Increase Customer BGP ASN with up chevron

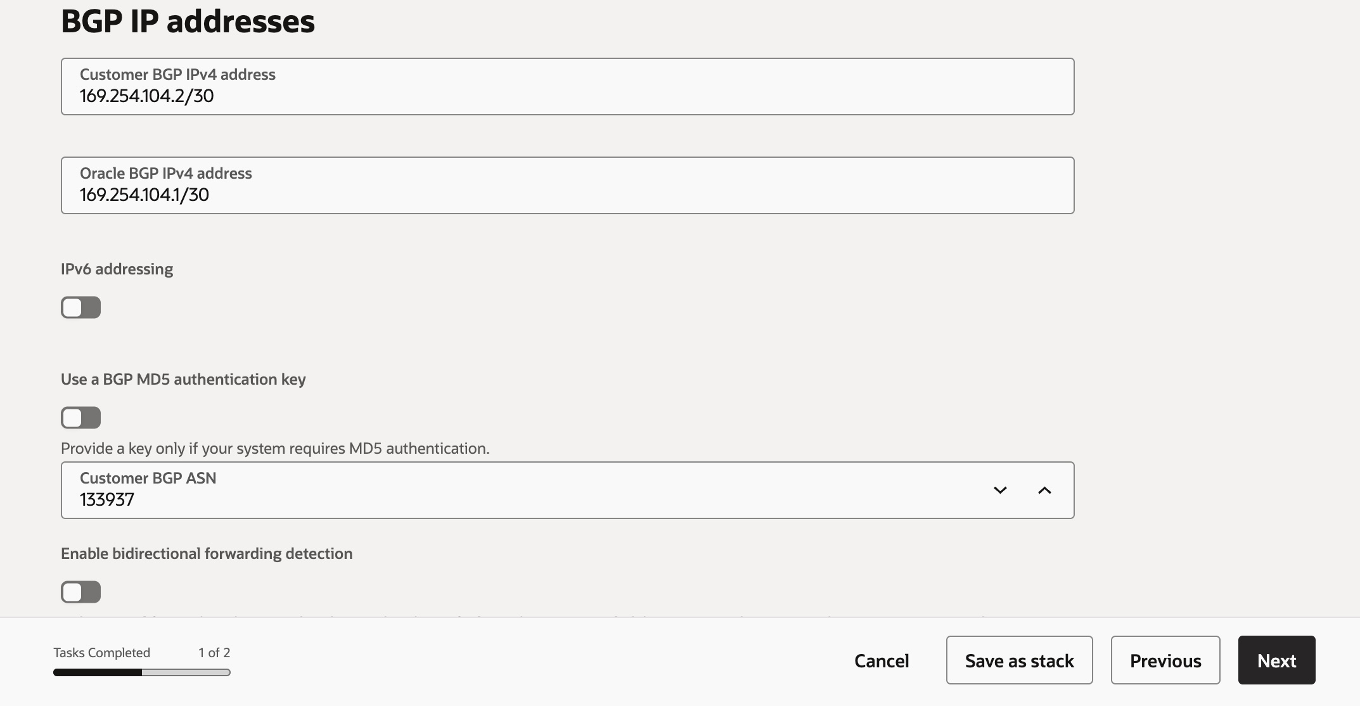coord(1044,490)
